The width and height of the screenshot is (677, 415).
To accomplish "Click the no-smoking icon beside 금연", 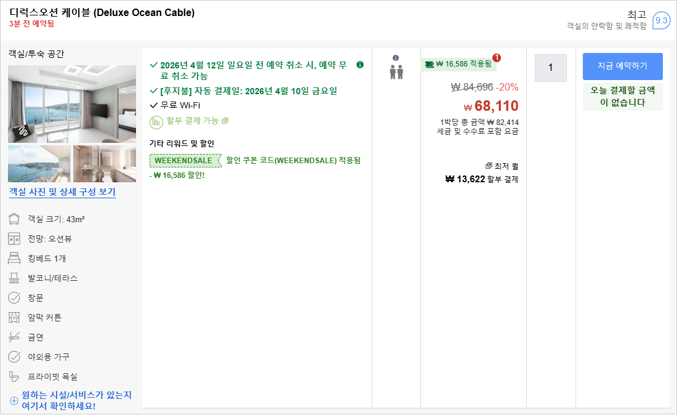I will tap(14, 337).
